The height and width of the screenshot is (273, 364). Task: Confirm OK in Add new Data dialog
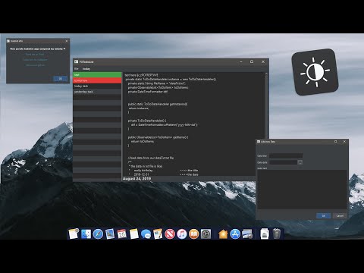(x=324, y=215)
